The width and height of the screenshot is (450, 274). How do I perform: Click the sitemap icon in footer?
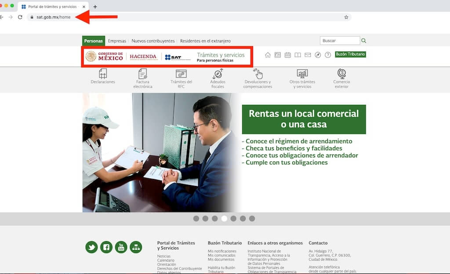click(x=136, y=247)
